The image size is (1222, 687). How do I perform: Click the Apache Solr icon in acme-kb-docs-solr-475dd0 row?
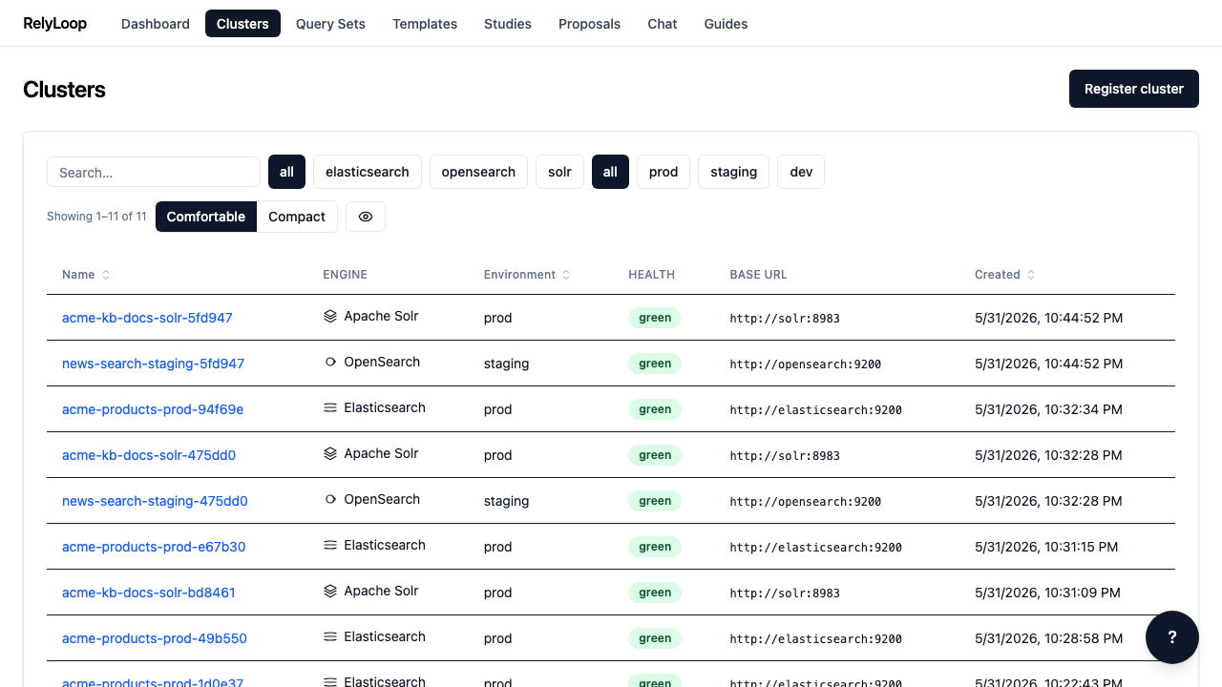(330, 453)
